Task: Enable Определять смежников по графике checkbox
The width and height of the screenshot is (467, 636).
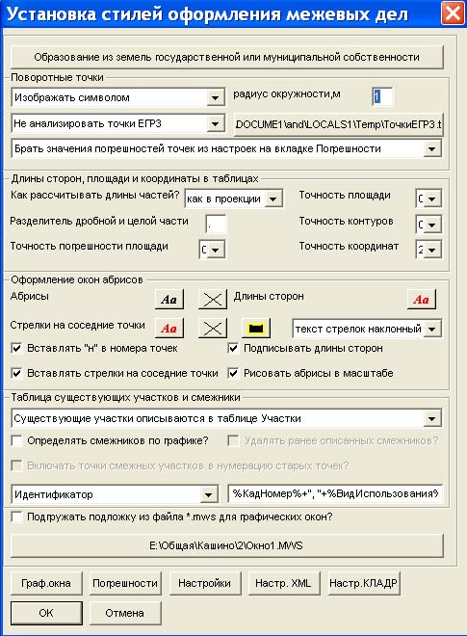Action: [x=17, y=440]
